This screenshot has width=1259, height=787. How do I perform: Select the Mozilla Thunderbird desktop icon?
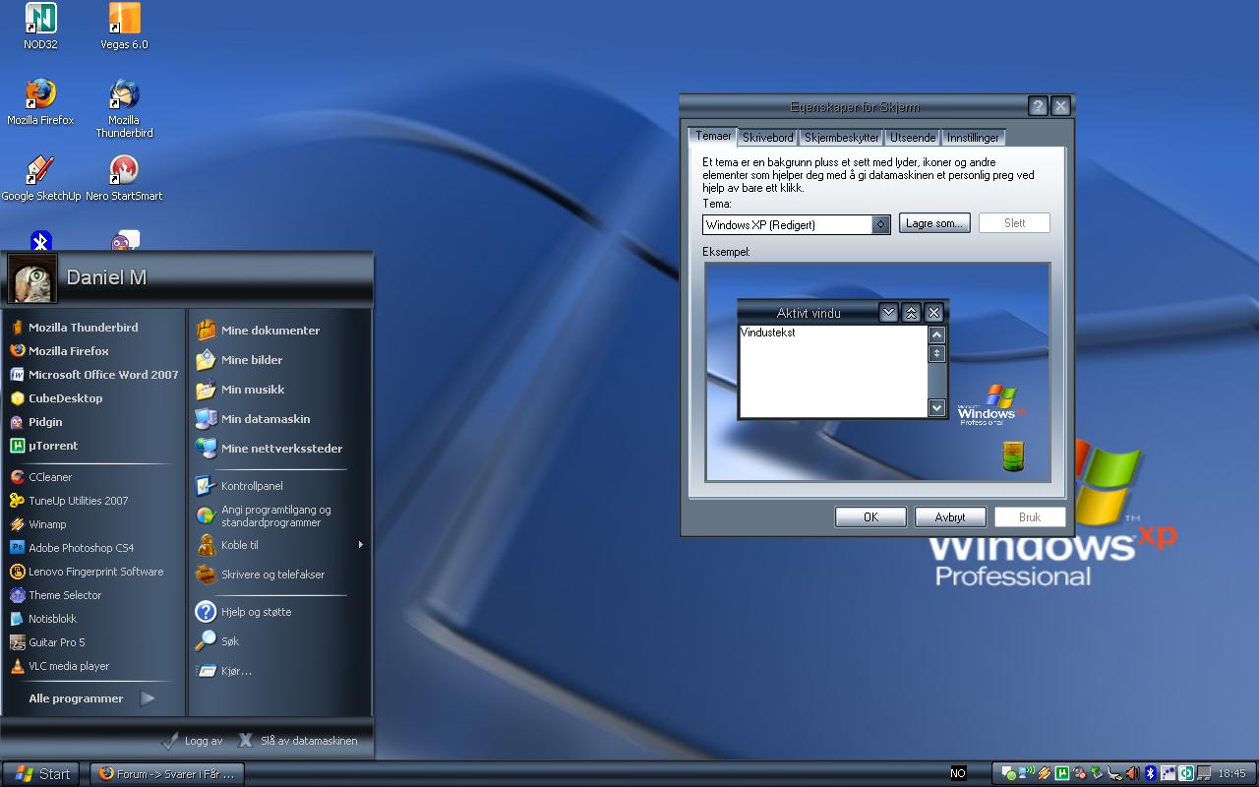124,107
